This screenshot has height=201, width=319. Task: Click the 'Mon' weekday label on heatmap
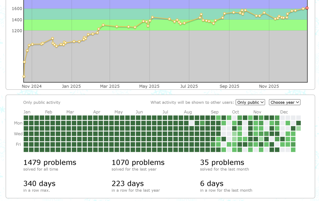18,123
